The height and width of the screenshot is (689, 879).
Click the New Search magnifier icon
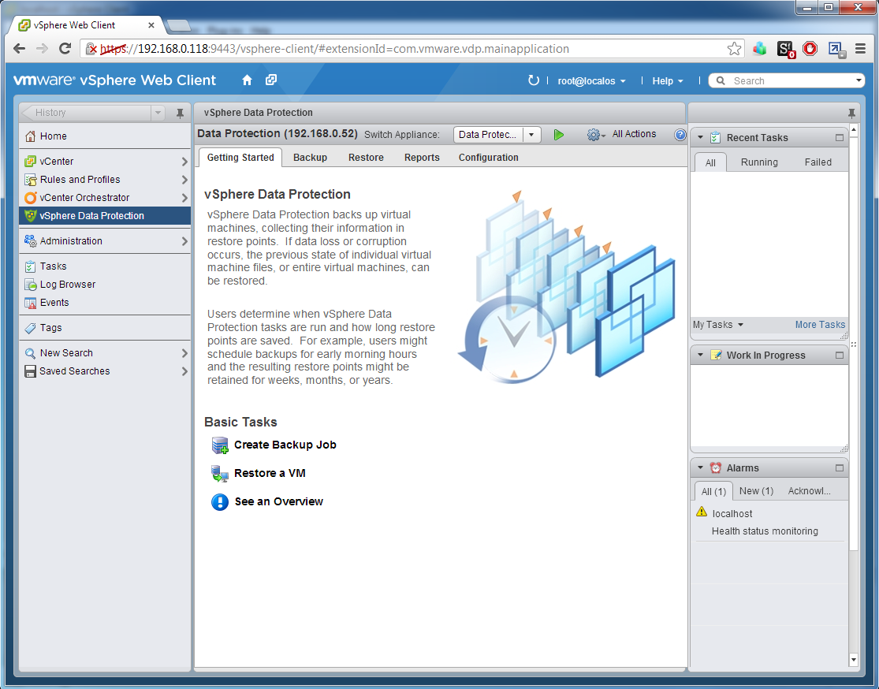(x=30, y=353)
